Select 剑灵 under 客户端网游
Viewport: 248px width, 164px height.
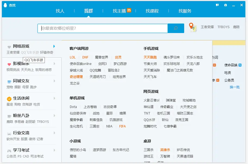pos(118,57)
